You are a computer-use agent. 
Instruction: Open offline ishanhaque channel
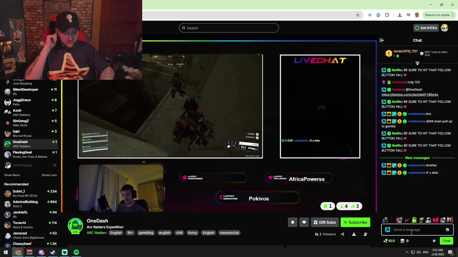[x=31, y=165]
